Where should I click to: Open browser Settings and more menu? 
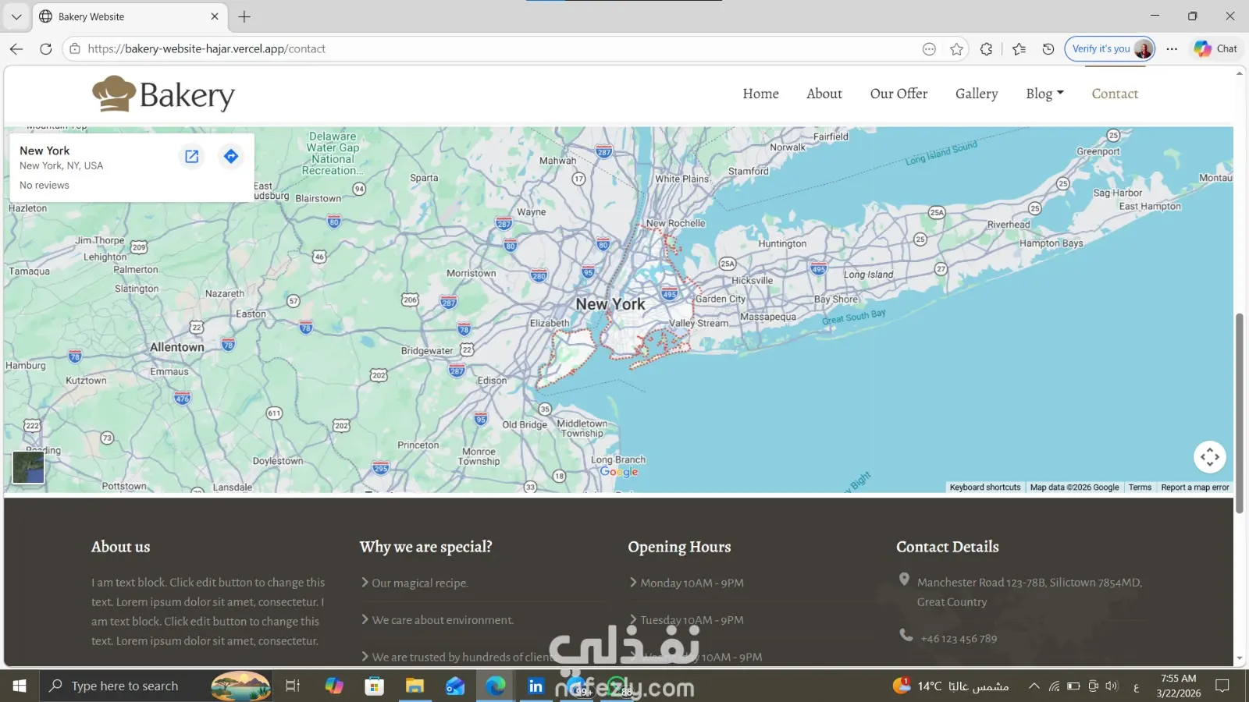[1172, 49]
